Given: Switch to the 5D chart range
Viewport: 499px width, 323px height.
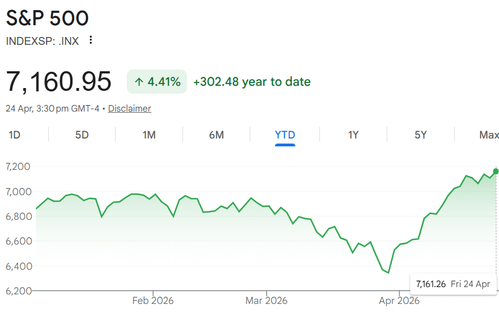Looking at the screenshot, I should point(82,135).
